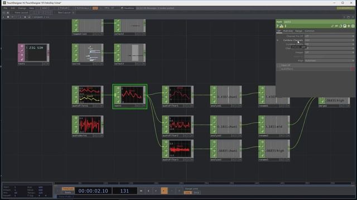Image resolution: width=357 pixels, height=200 pixels.
Task: Select the audiofilter3 node
Action: point(177,150)
